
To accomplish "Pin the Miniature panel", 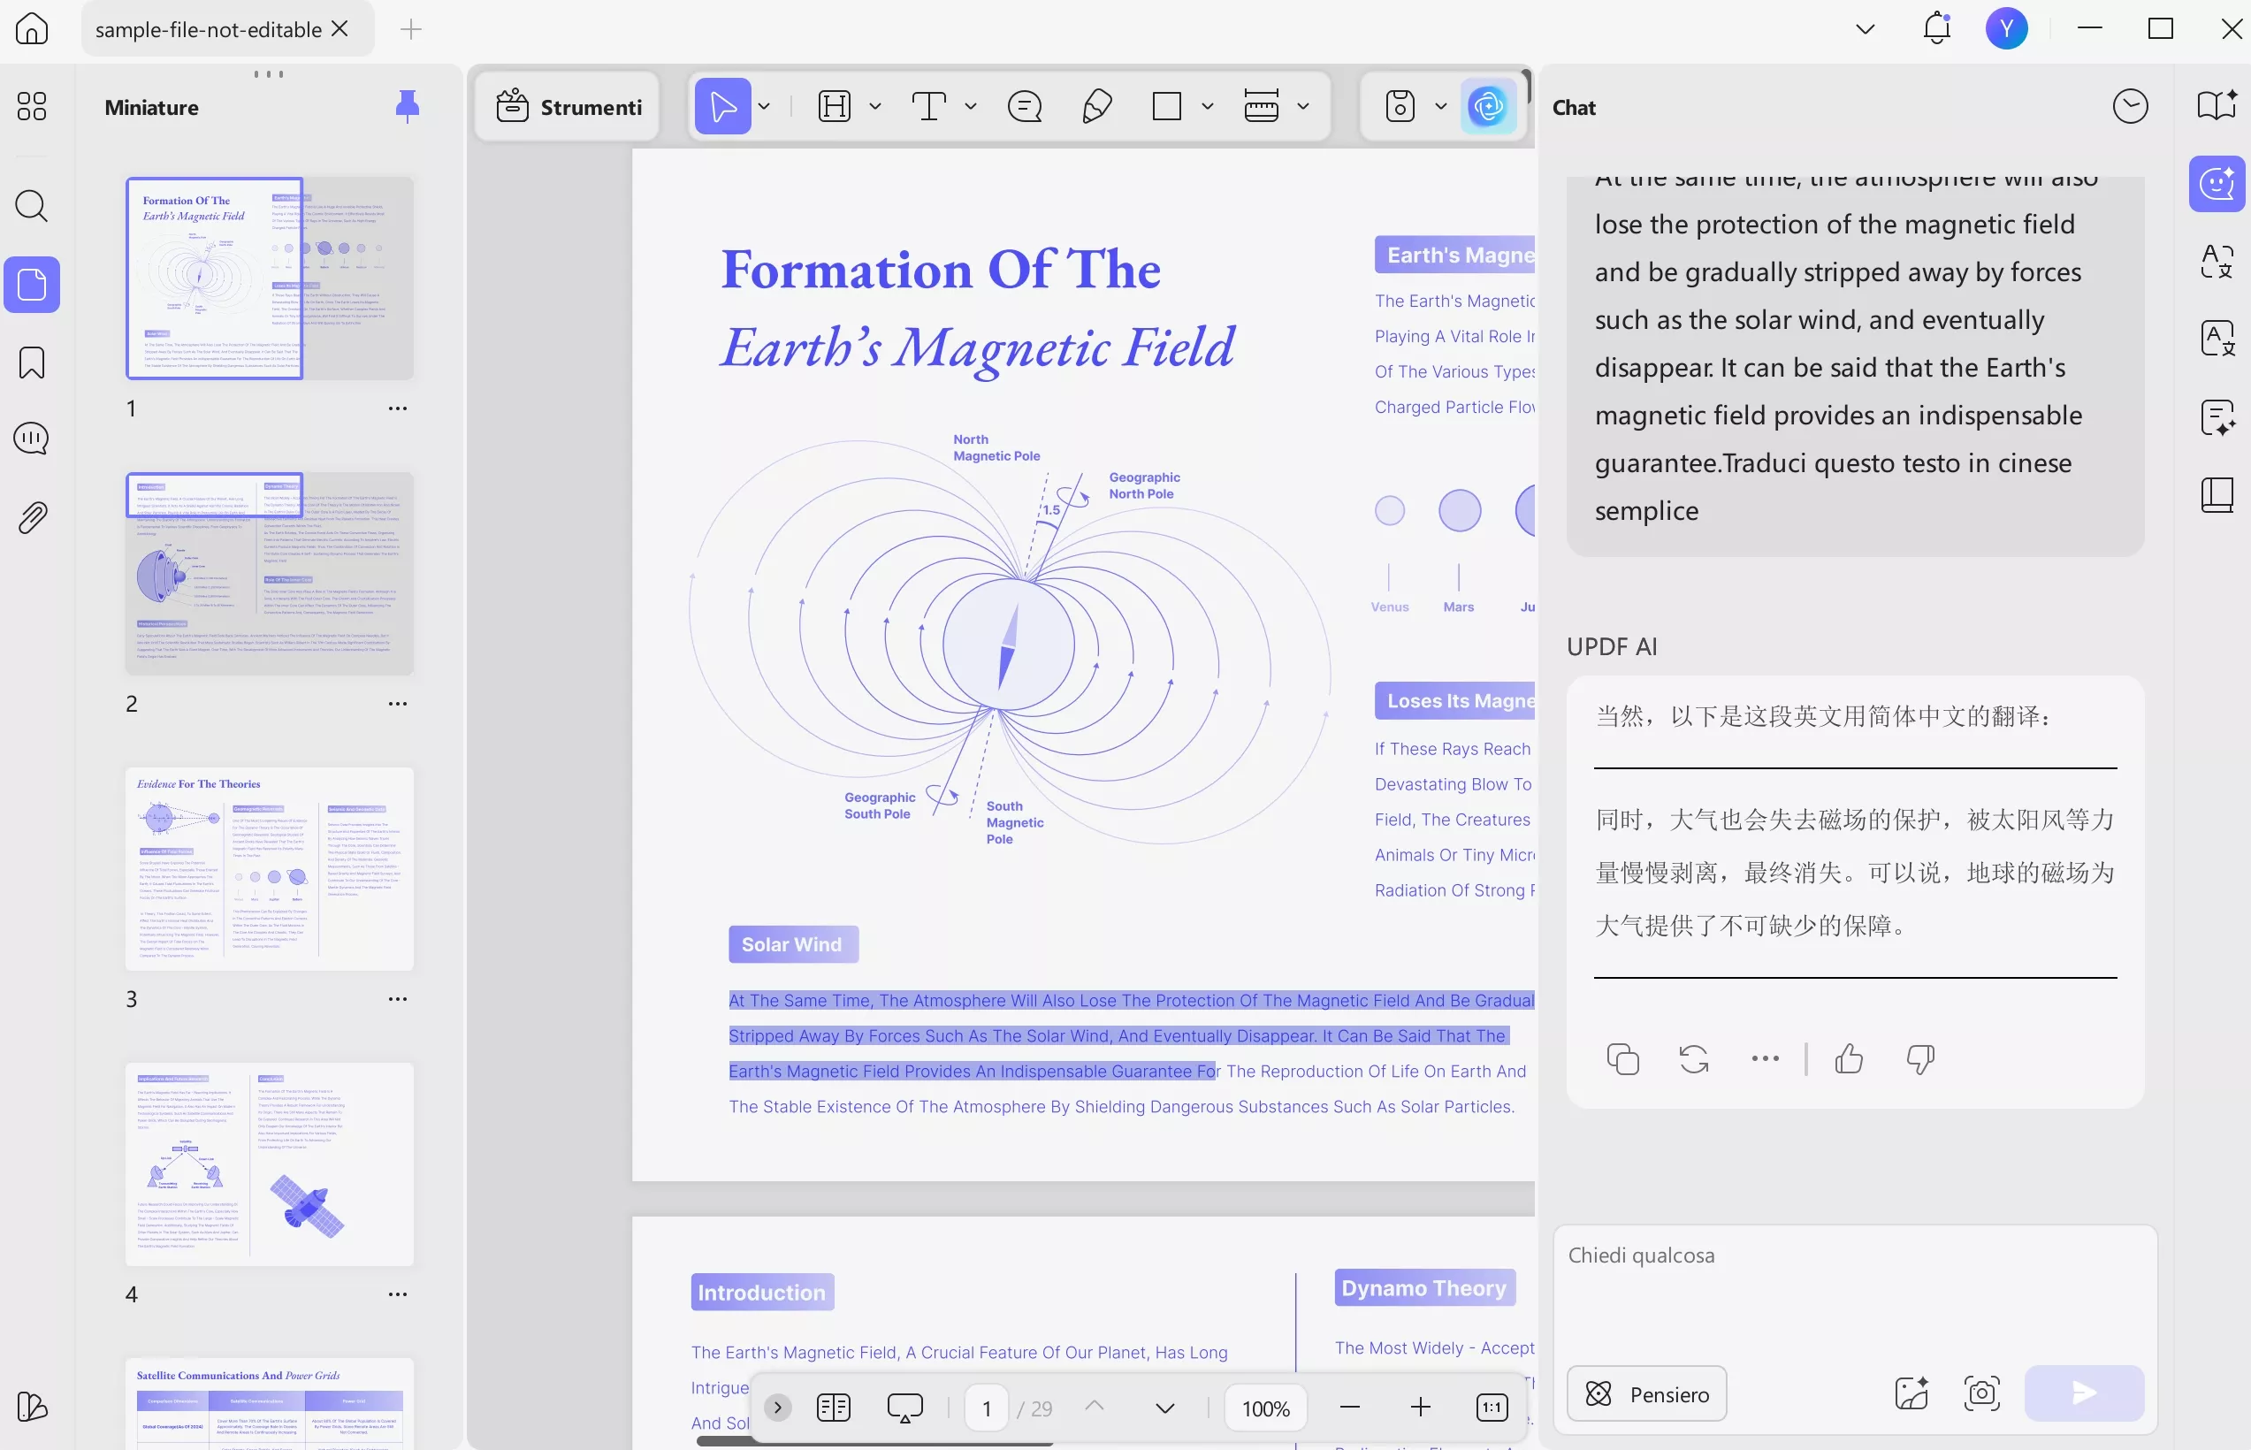I will [x=407, y=106].
